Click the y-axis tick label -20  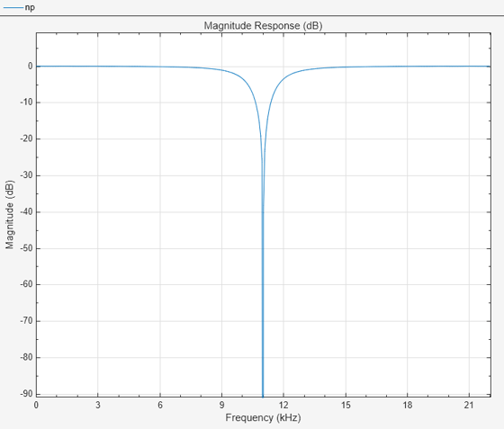(x=26, y=139)
